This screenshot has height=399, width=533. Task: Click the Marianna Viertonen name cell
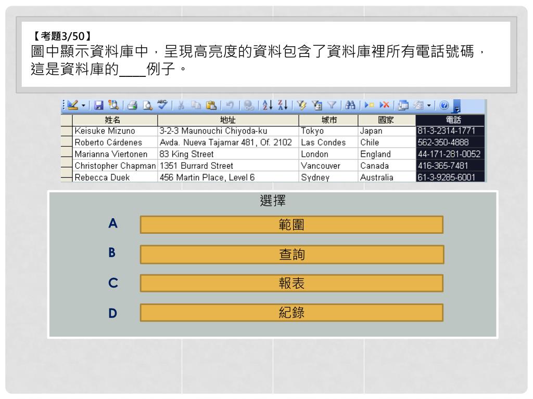115,154
